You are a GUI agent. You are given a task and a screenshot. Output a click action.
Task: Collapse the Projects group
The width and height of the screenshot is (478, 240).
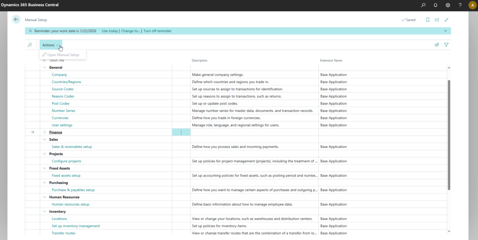[x=44, y=154]
